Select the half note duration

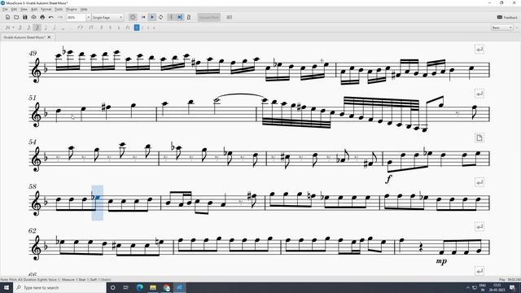click(55, 28)
